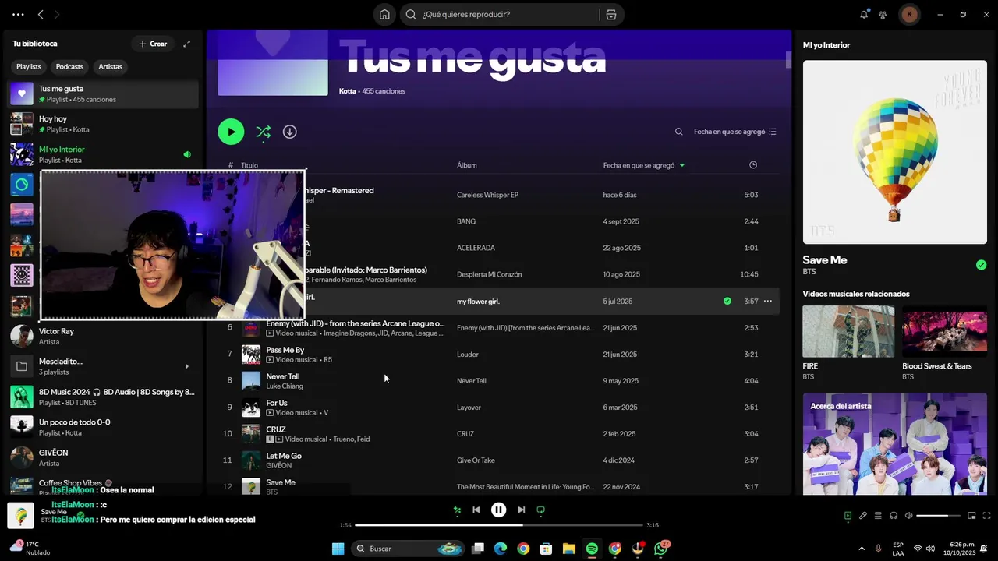998x561 pixels.
Task: Click the Let Me Go song row
Action: coord(499,460)
